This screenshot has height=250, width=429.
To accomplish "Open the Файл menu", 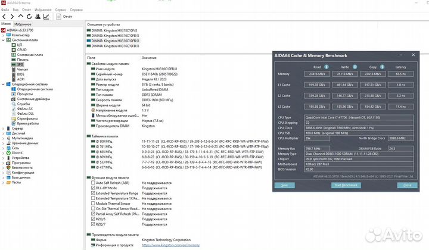I will coord(5,10).
